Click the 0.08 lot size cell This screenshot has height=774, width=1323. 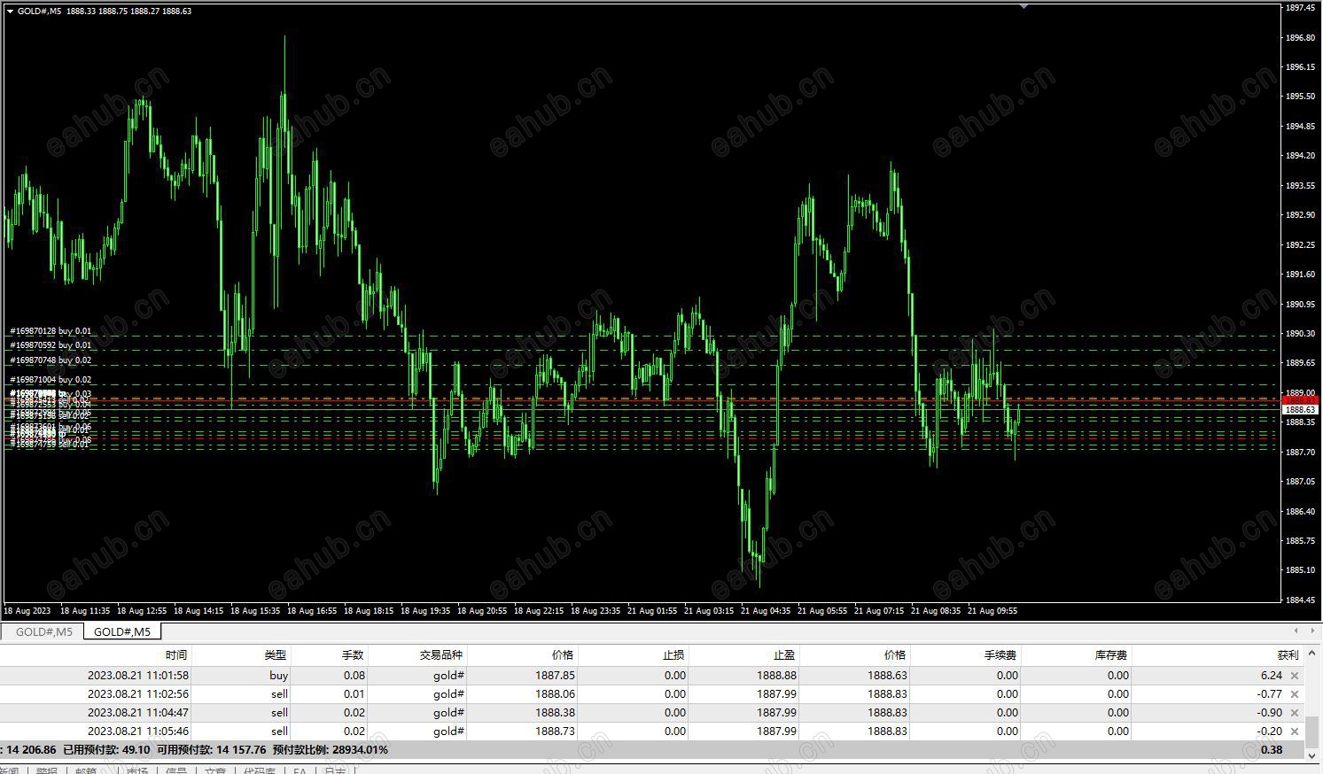354,676
